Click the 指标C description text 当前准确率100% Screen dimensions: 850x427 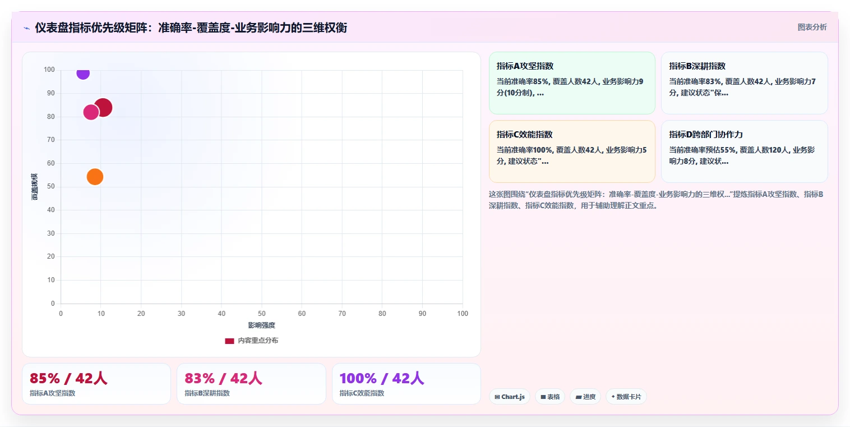[x=571, y=155]
